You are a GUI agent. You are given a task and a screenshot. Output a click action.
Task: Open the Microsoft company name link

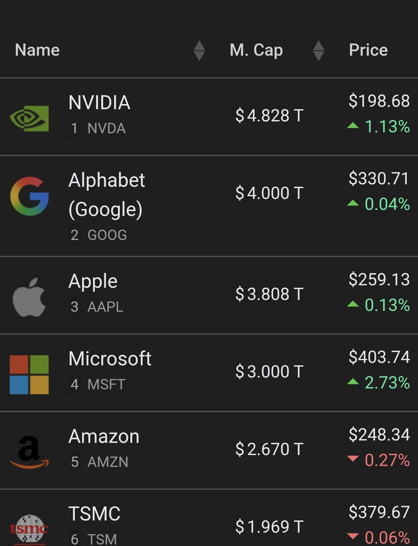[110, 359]
